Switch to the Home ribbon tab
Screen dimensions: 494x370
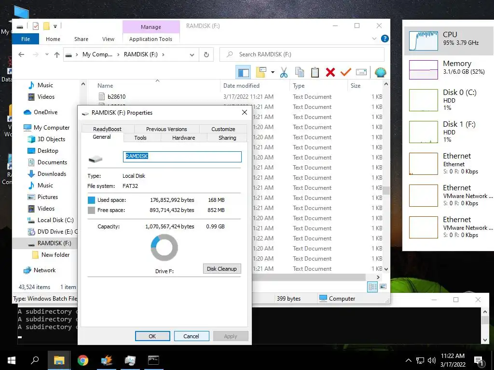point(53,39)
